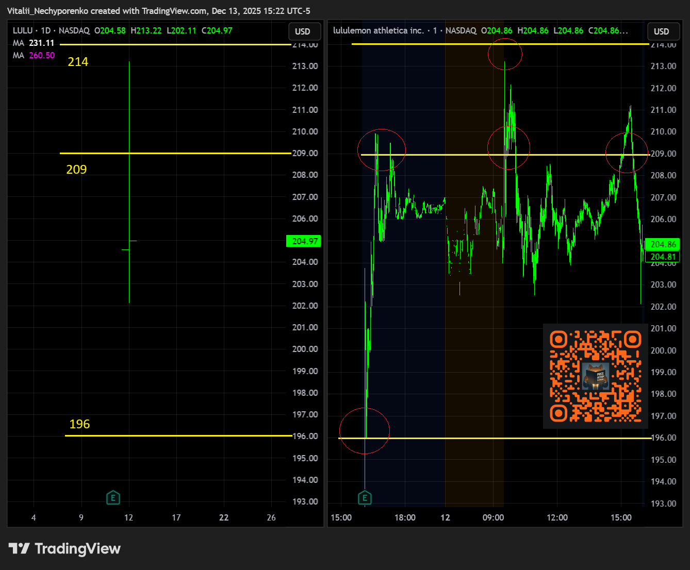The width and height of the screenshot is (690, 570).
Task: Click the TradingView logo at the bottom
Action: click(x=64, y=549)
